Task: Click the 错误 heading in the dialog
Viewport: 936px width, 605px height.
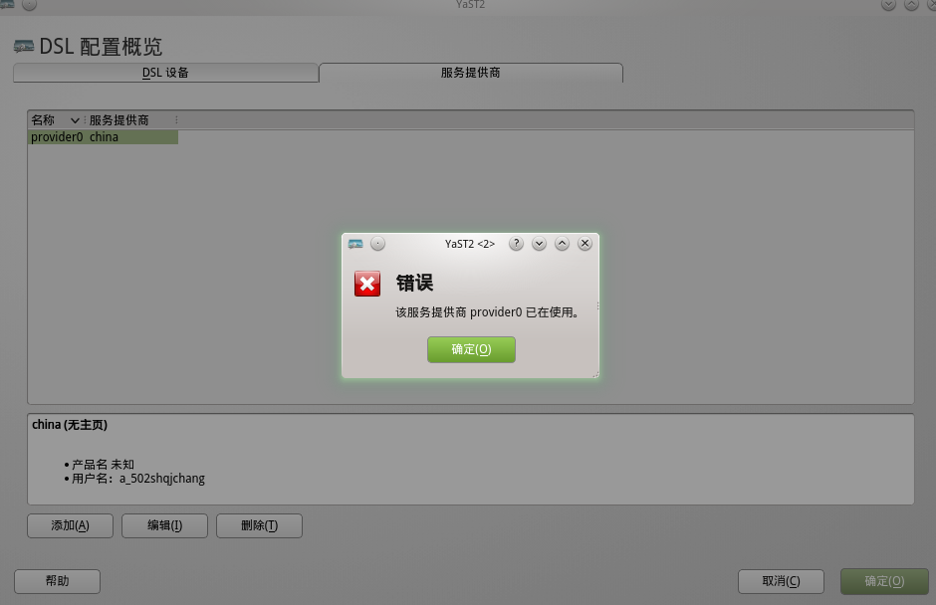Action: point(414,283)
